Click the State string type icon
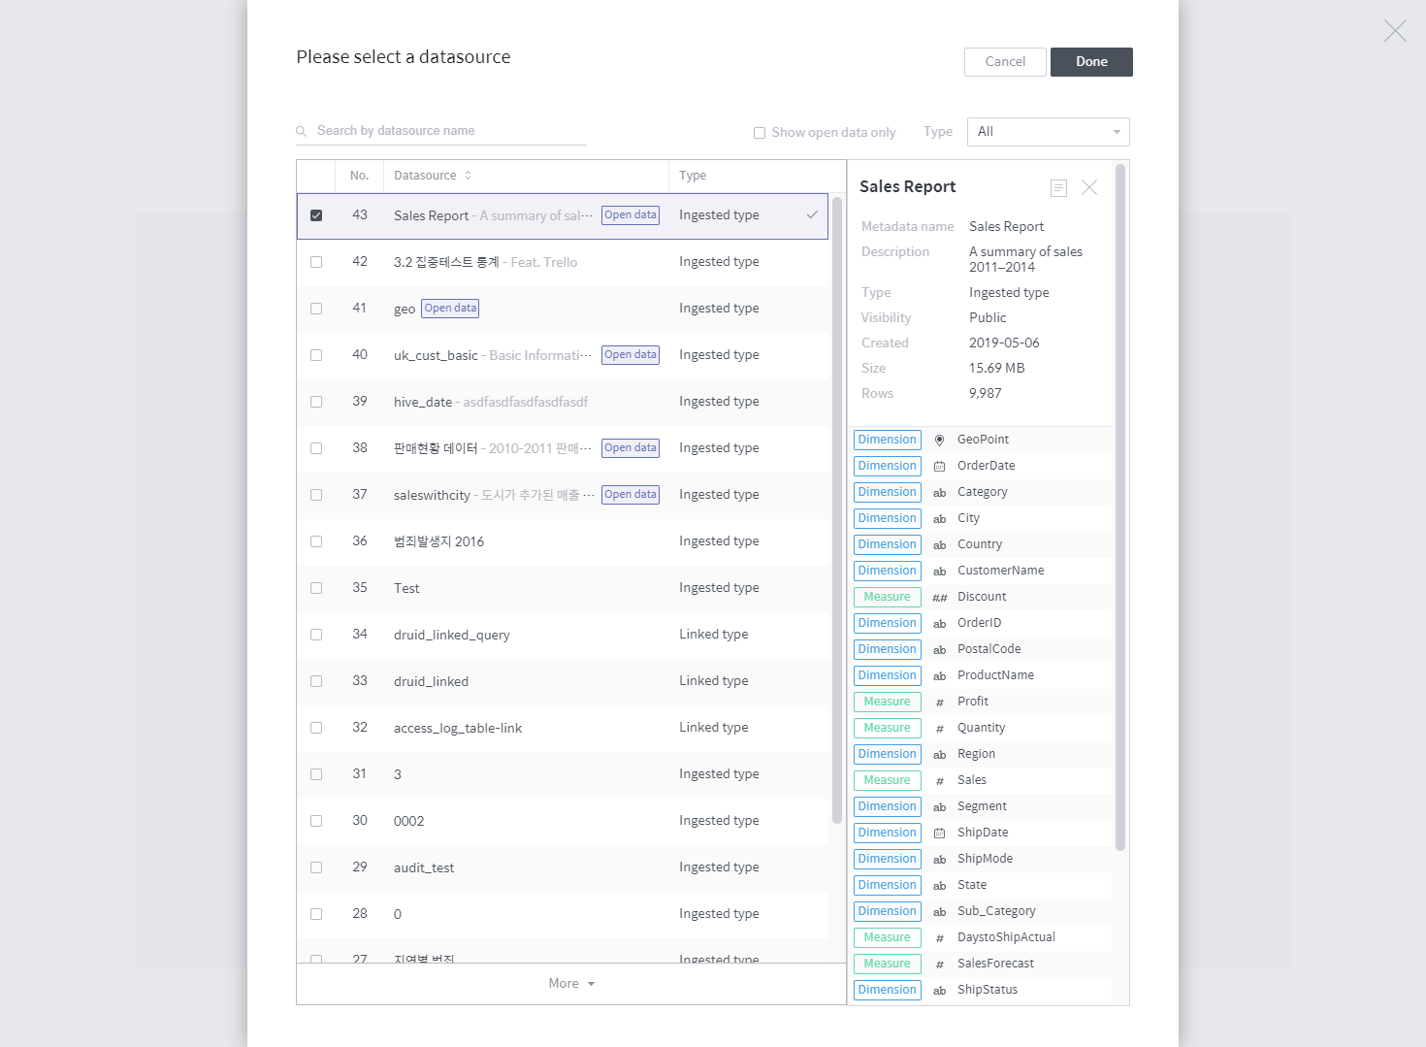Image resolution: width=1426 pixels, height=1047 pixels. coord(939,886)
